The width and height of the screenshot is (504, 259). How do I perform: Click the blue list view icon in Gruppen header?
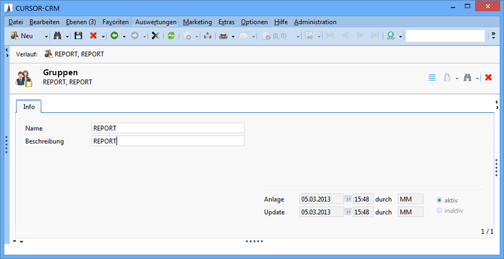pos(432,78)
